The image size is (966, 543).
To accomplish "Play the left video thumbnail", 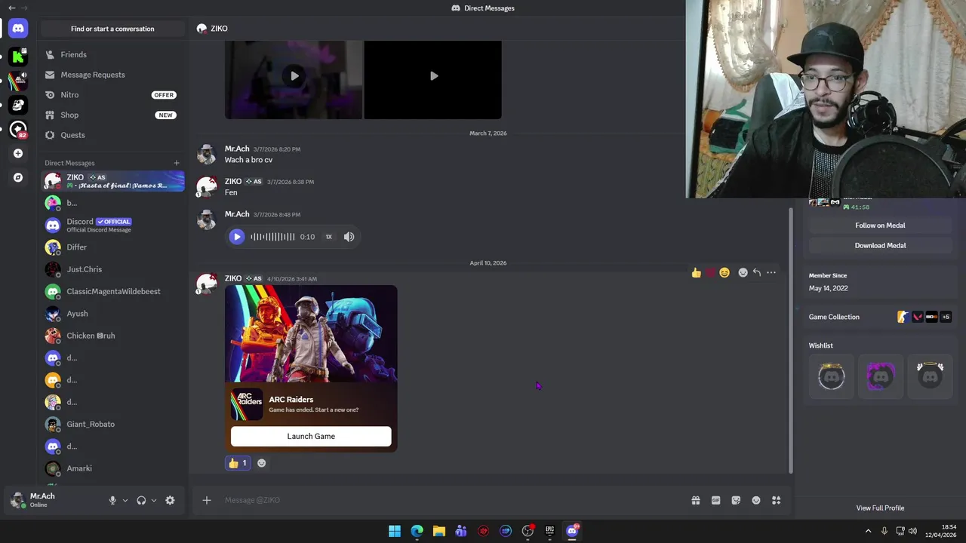I will (294, 75).
